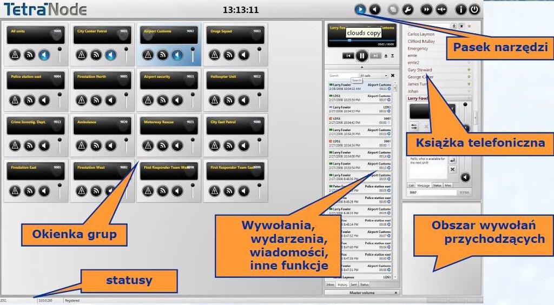Open the info icon in the toolbar
Screen dimensions: 554x305
pos(460,10)
